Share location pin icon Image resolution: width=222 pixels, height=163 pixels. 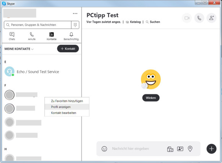[190, 149]
